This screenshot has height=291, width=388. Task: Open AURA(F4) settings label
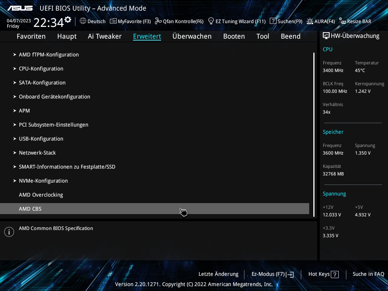pyautogui.click(x=325, y=22)
